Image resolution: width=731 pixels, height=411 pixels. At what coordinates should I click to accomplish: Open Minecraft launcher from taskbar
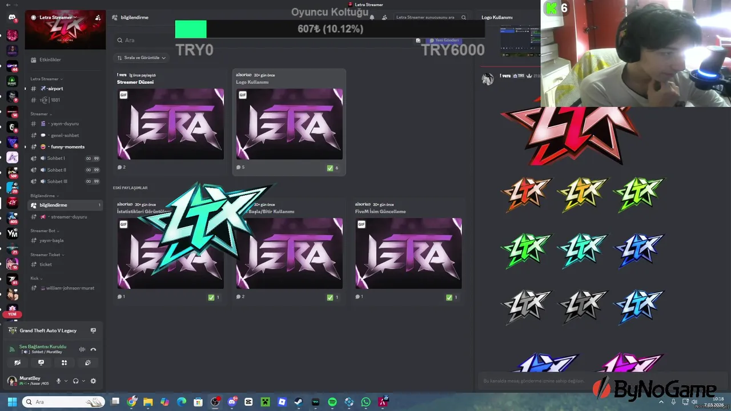(265, 402)
